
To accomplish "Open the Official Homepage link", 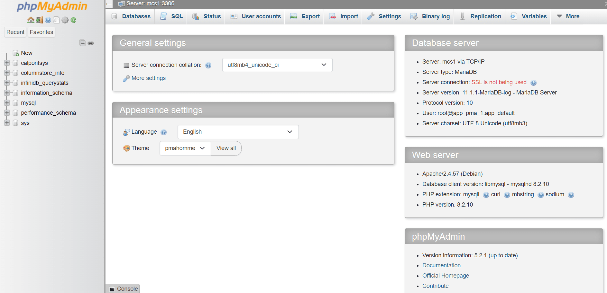I will (446, 275).
